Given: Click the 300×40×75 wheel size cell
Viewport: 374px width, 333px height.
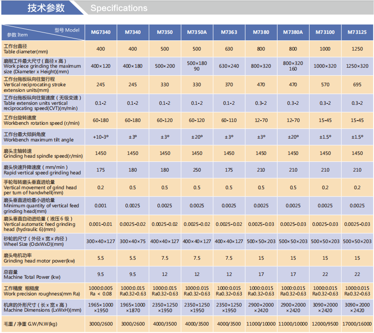Looking at the screenshot, I should click(133, 241).
